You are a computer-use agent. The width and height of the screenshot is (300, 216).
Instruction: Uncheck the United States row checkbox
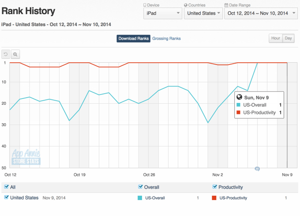click(7, 197)
